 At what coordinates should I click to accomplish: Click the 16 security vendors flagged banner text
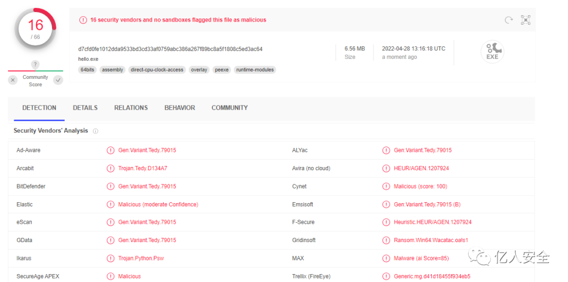[x=178, y=20]
